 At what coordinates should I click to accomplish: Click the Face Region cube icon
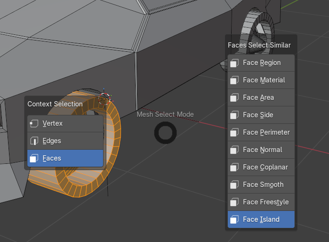(x=234, y=63)
